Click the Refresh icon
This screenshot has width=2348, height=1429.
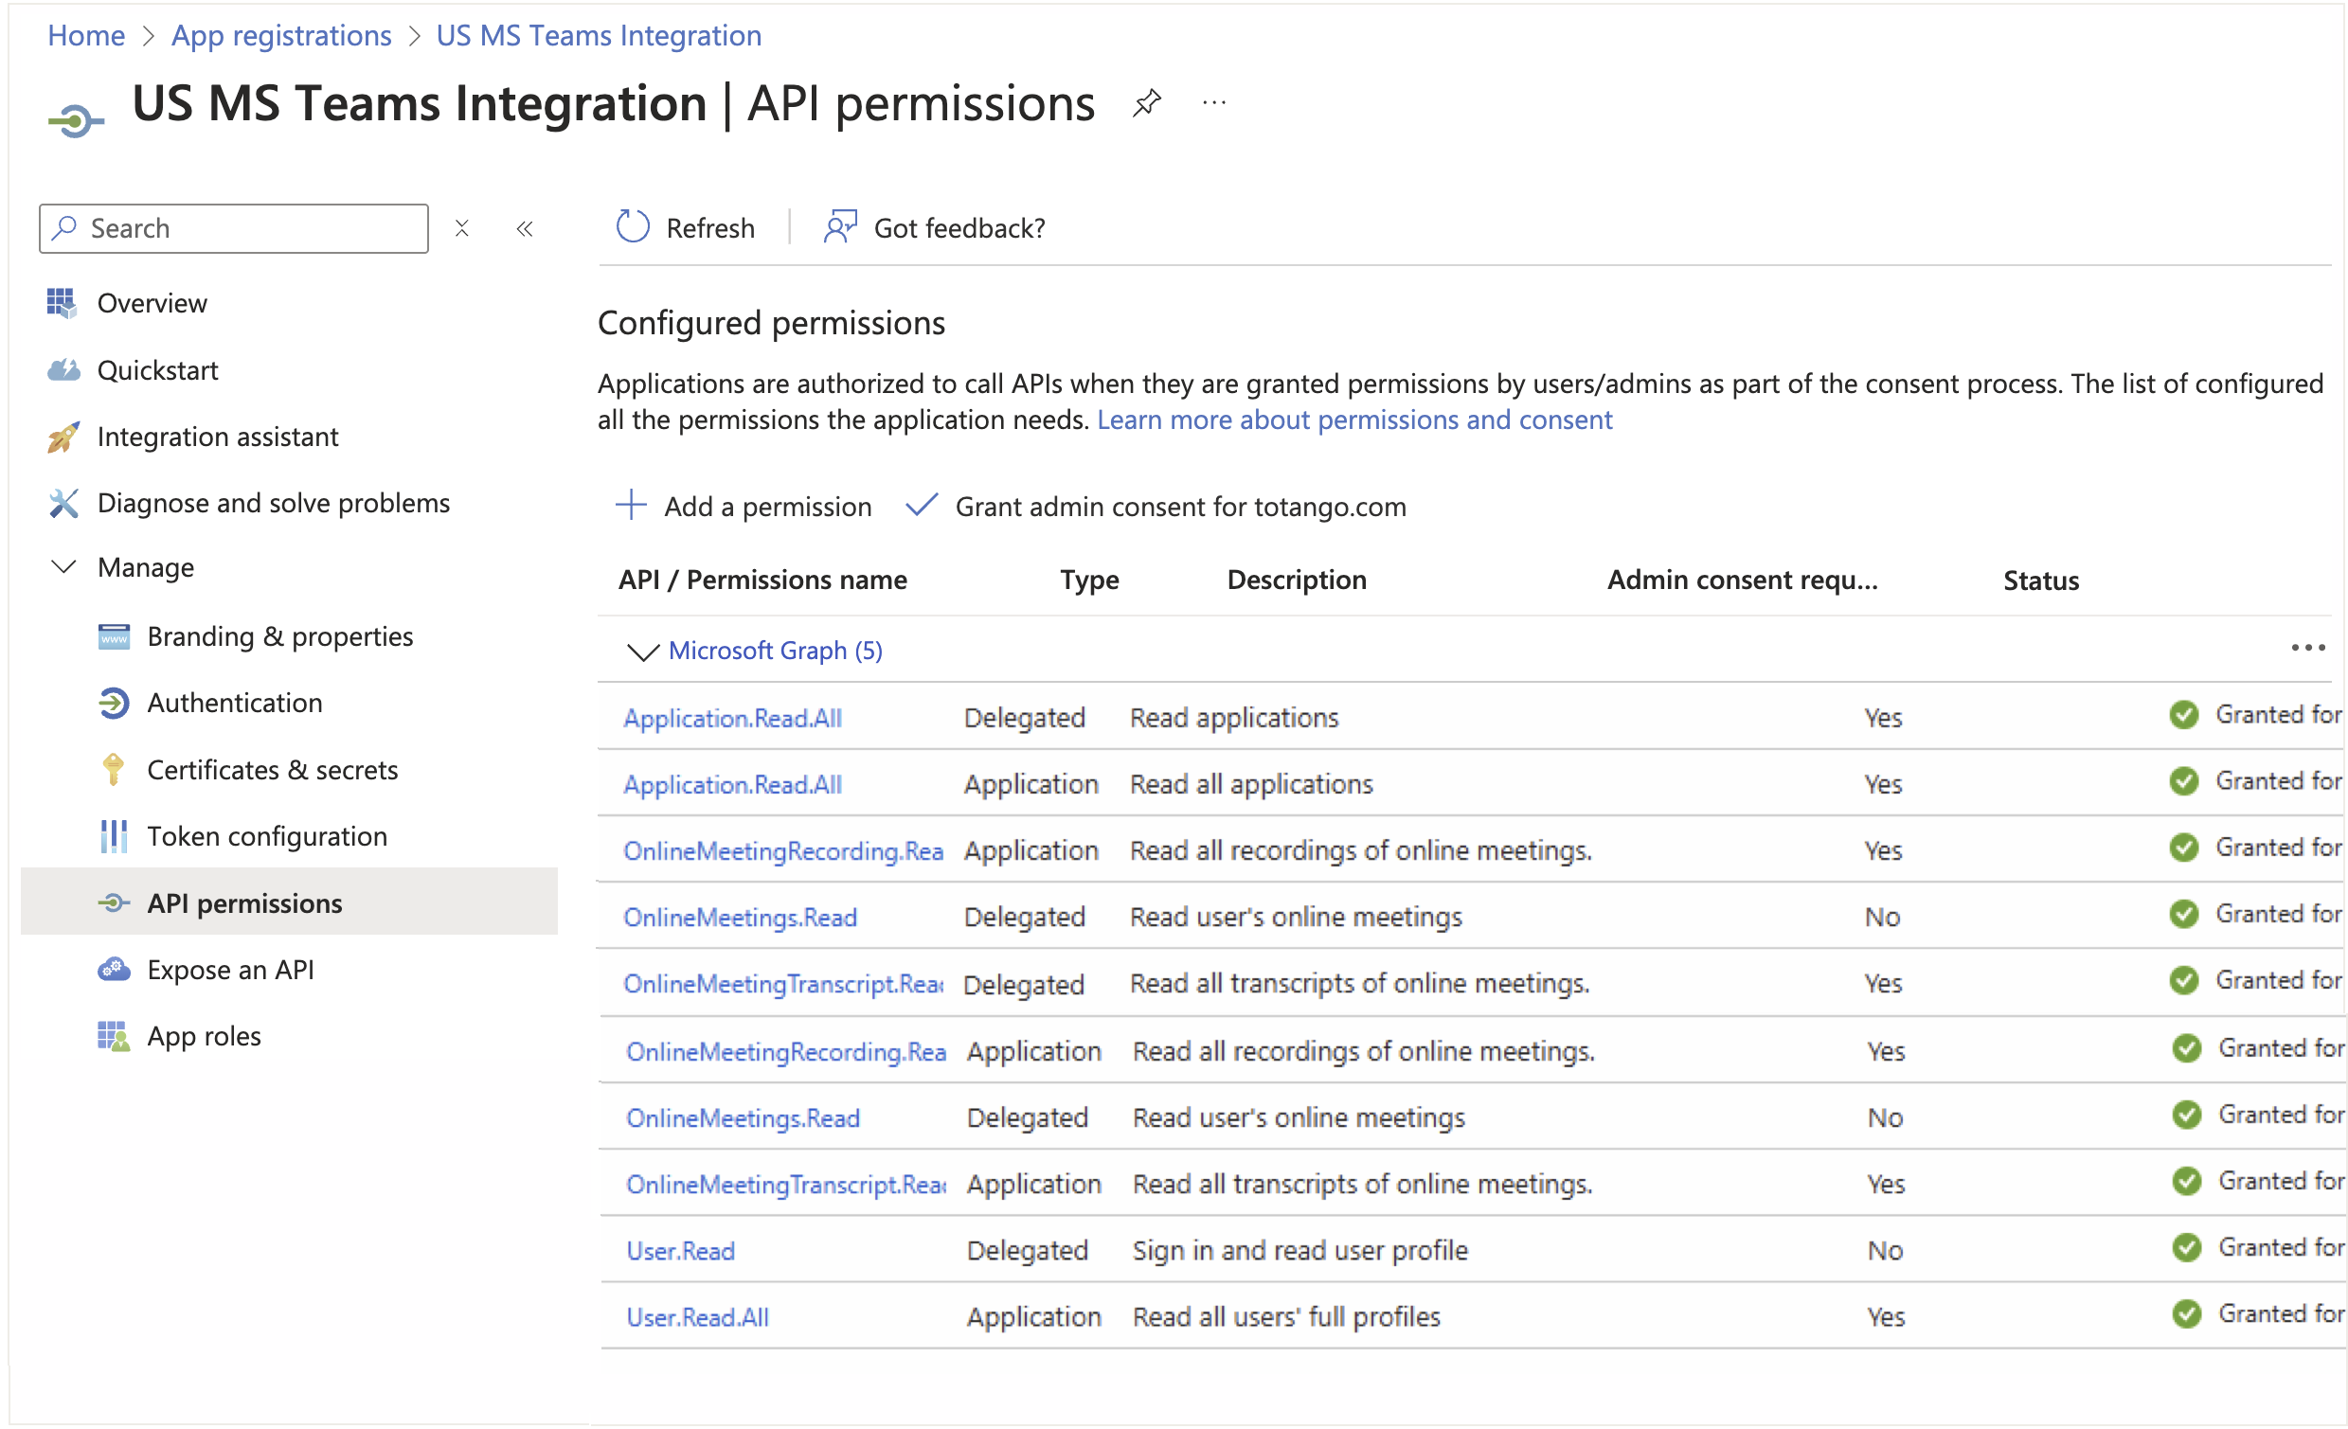633,227
